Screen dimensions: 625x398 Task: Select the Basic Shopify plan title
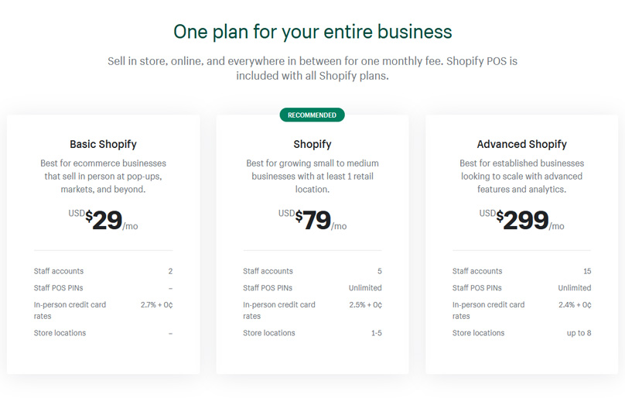(x=103, y=144)
